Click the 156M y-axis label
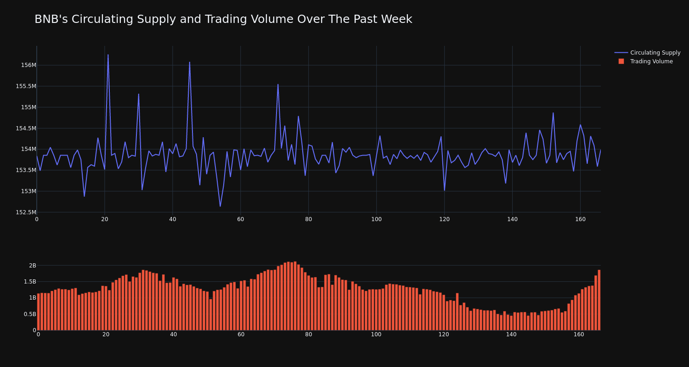The width and height of the screenshot is (689, 367). (28, 65)
